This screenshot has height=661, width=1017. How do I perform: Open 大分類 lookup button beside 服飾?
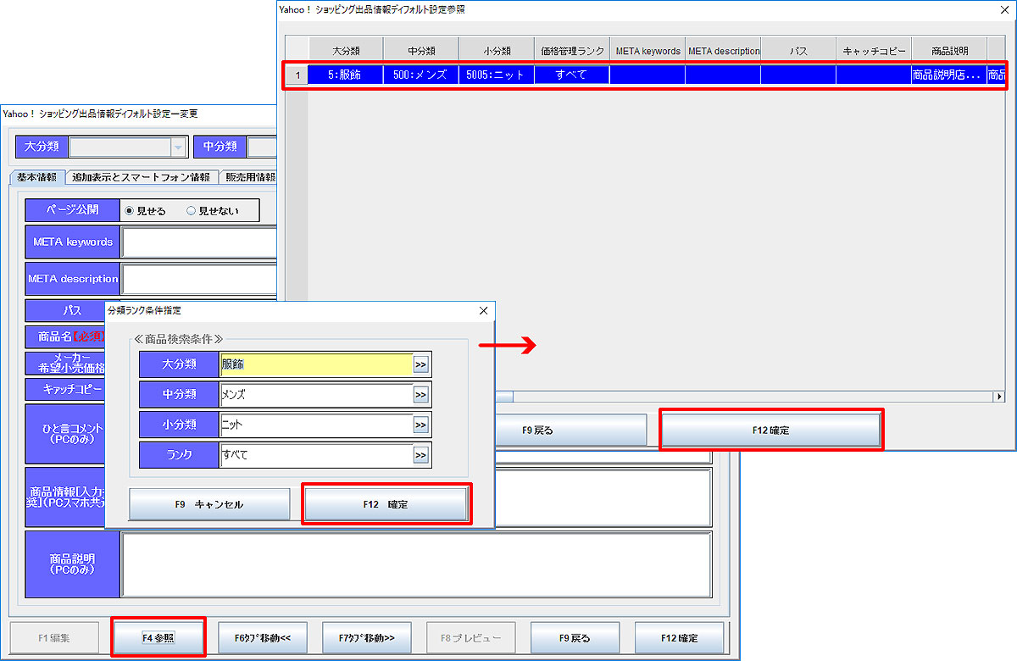[420, 364]
